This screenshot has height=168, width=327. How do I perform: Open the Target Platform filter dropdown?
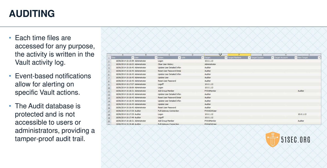point(249,58)
